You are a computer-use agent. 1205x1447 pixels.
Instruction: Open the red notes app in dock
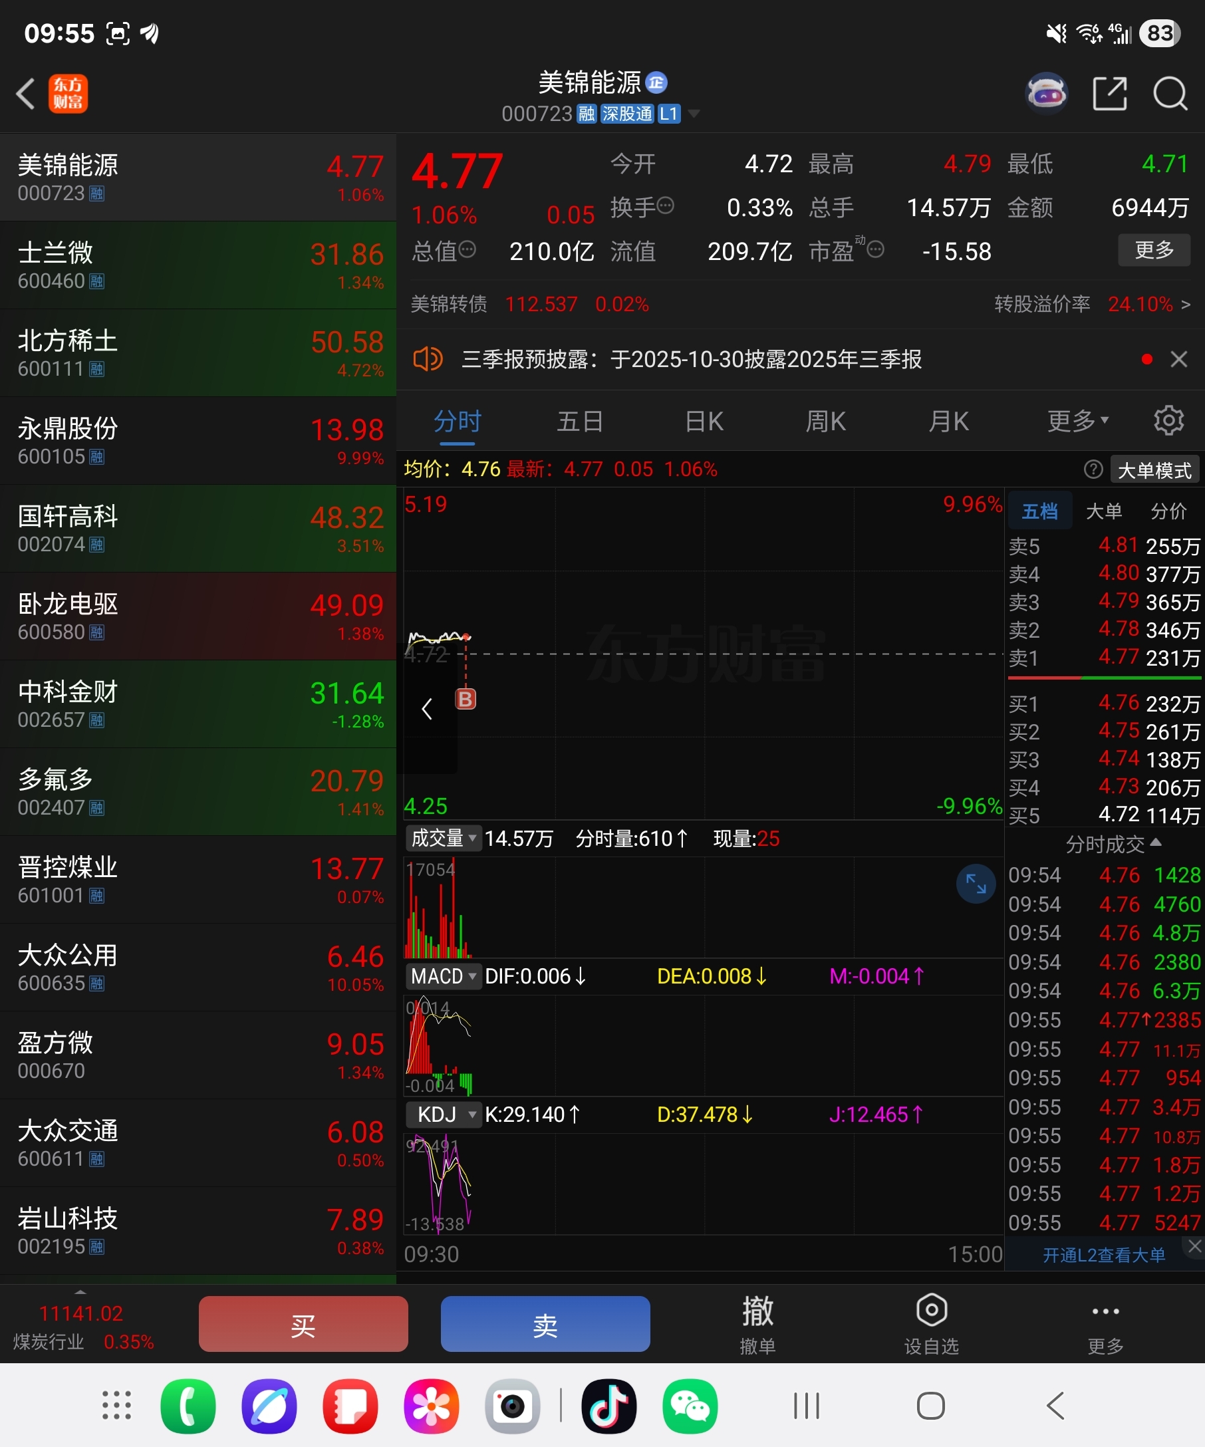click(x=350, y=1406)
